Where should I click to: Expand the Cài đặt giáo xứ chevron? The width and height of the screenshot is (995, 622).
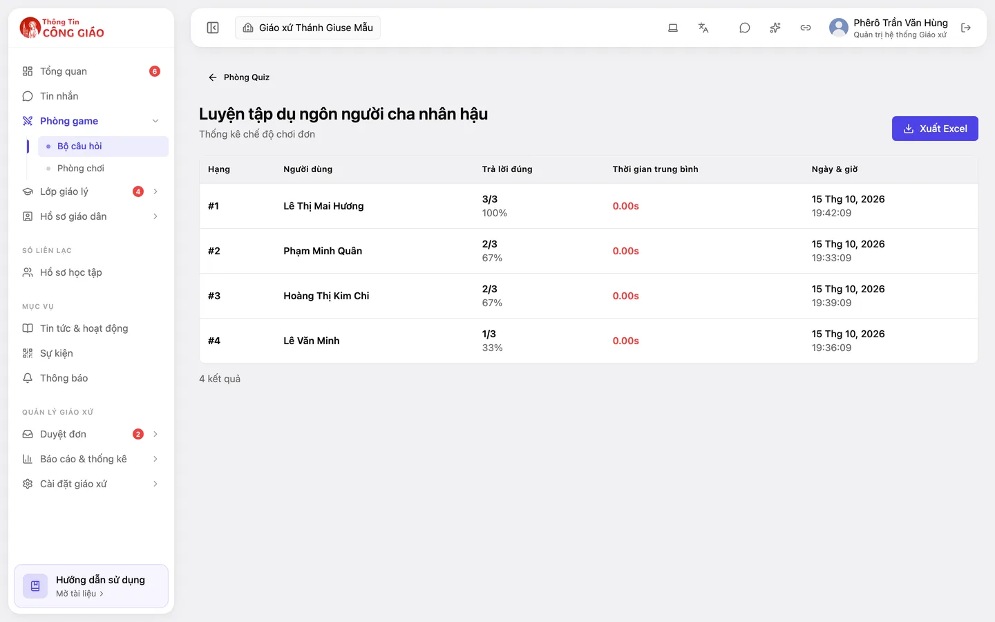coord(155,484)
